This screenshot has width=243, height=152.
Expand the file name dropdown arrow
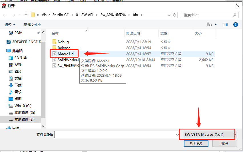(178, 135)
